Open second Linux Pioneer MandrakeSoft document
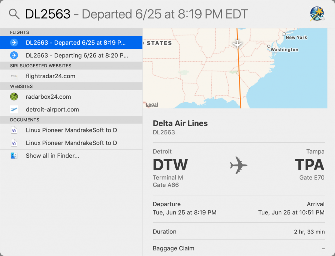Image resolution: width=335 pixels, height=256 pixels. [71, 143]
